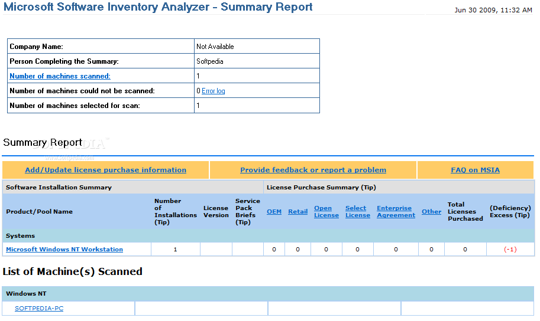
Task: Open the FAQ on MSIA link
Action: [x=476, y=170]
